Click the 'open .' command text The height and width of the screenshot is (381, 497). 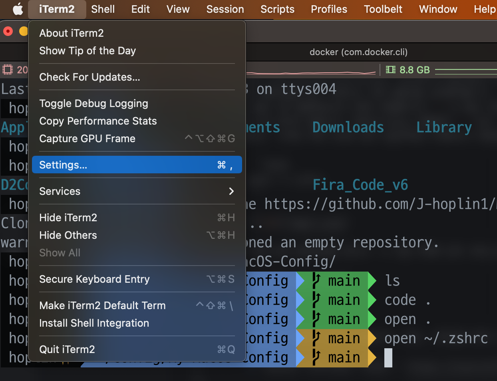(x=408, y=319)
